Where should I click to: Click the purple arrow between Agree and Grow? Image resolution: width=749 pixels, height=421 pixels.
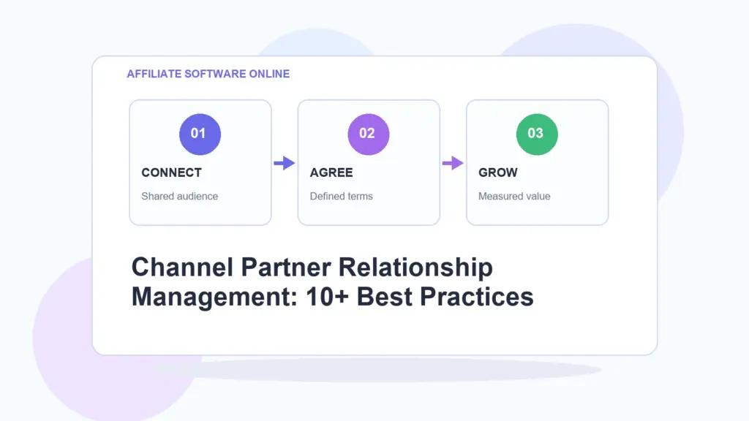(453, 163)
